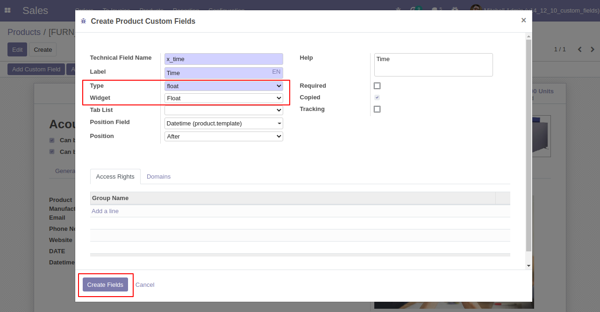Viewport: 600px width, 312px height.
Task: Go to the next record with pager arrow
Action: [x=593, y=49]
